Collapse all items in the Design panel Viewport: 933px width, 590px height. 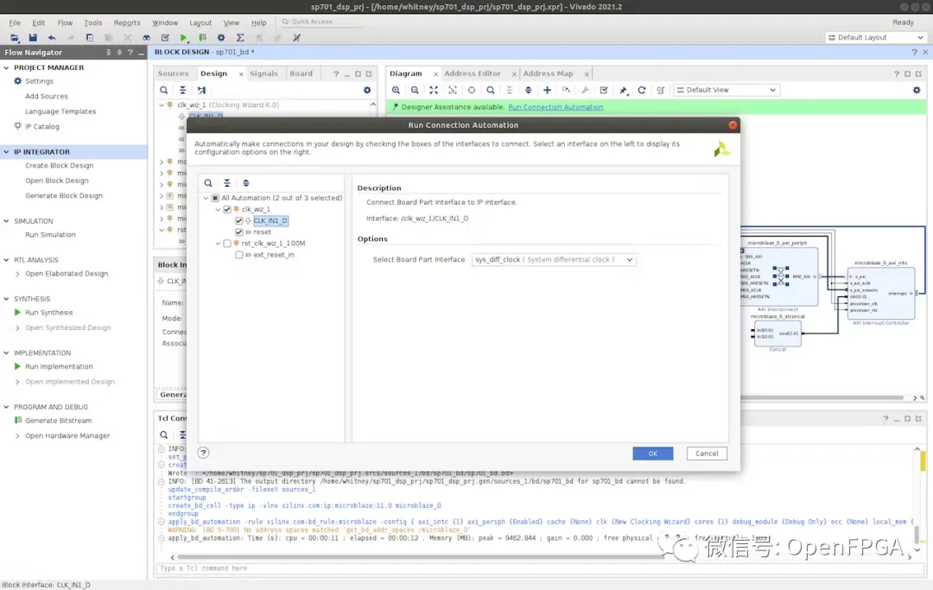(x=182, y=90)
